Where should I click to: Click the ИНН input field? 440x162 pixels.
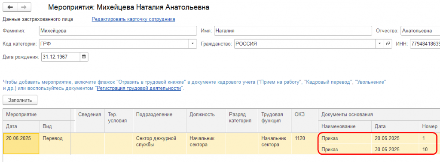tap(425, 44)
